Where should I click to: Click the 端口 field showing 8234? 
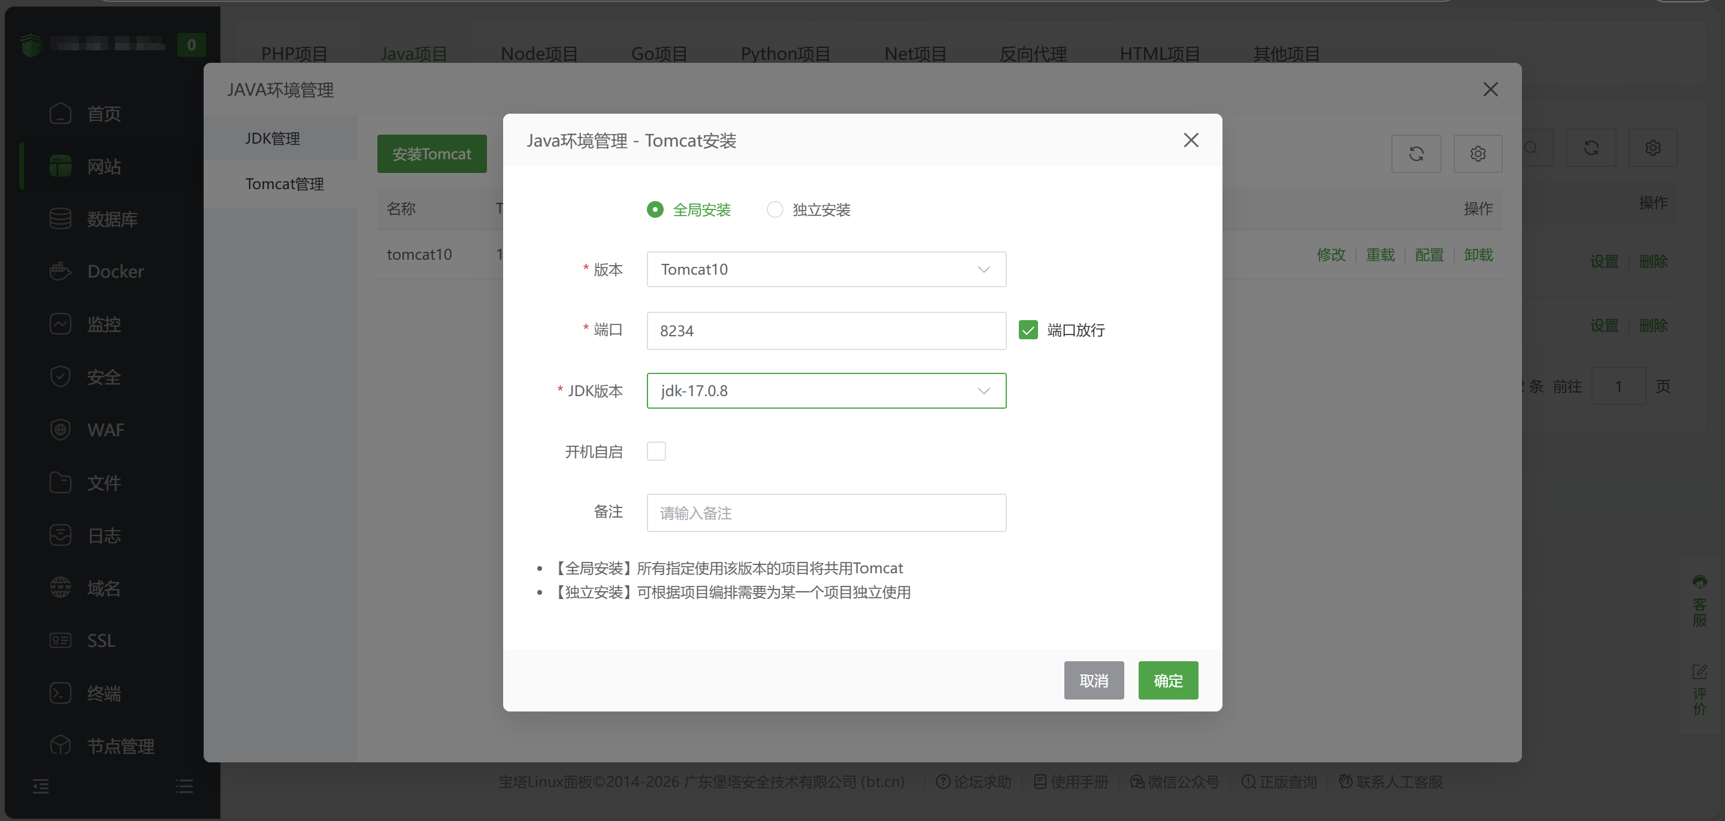pos(826,330)
